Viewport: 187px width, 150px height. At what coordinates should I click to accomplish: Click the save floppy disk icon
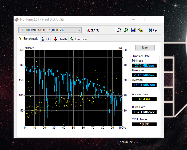pos(133,30)
